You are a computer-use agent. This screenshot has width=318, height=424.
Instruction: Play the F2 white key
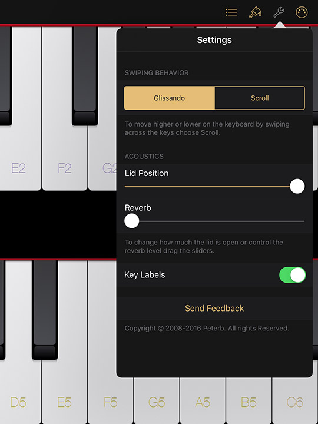(65, 163)
